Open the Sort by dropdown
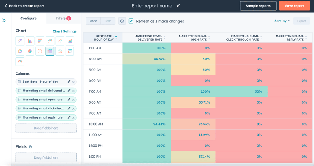This screenshot has width=314, height=166. tap(282, 21)
